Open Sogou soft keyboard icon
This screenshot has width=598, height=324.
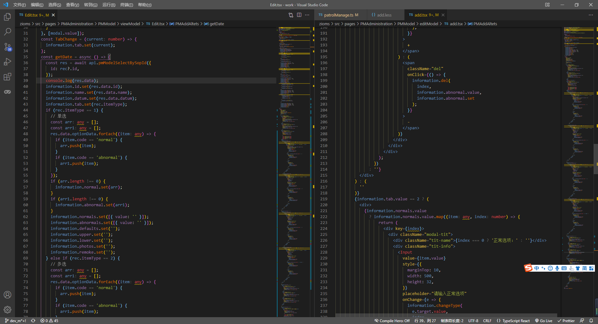click(x=564, y=268)
